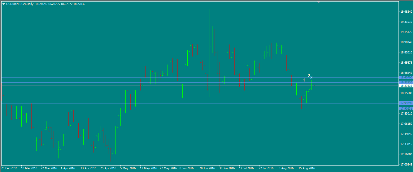This screenshot has width=414, height=172.
Task: Click the 8 Jun 2016 date label
Action: tap(187, 169)
